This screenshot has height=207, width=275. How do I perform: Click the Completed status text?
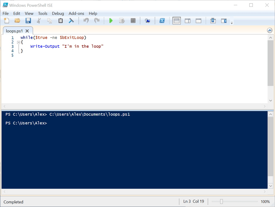[x=13, y=202]
